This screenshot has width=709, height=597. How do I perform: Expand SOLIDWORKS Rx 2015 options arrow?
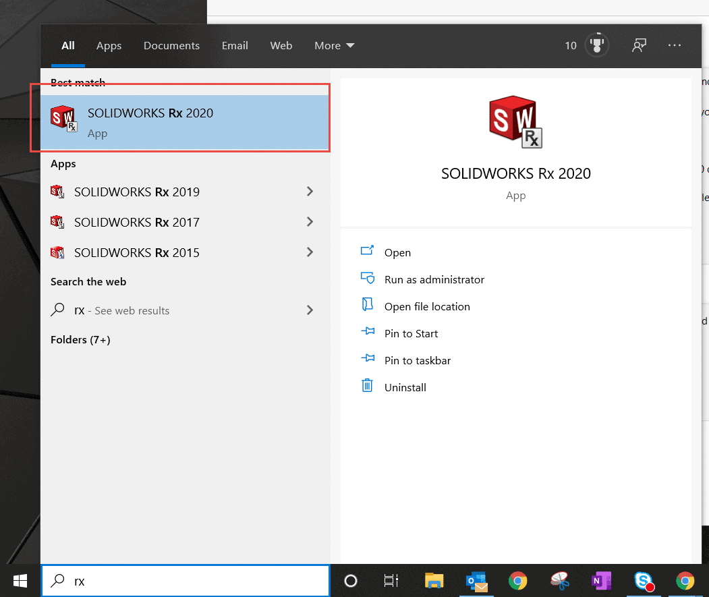310,252
